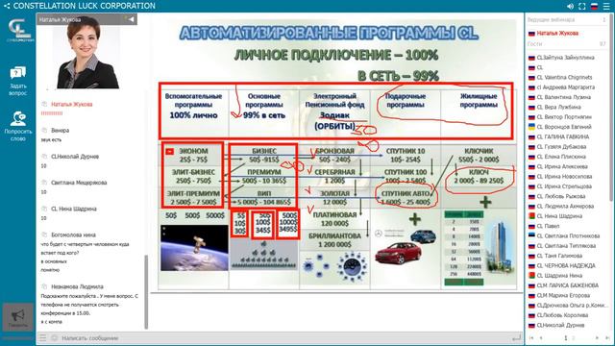Click the message icon beside Наталья Жукова in the chat

coord(44,104)
